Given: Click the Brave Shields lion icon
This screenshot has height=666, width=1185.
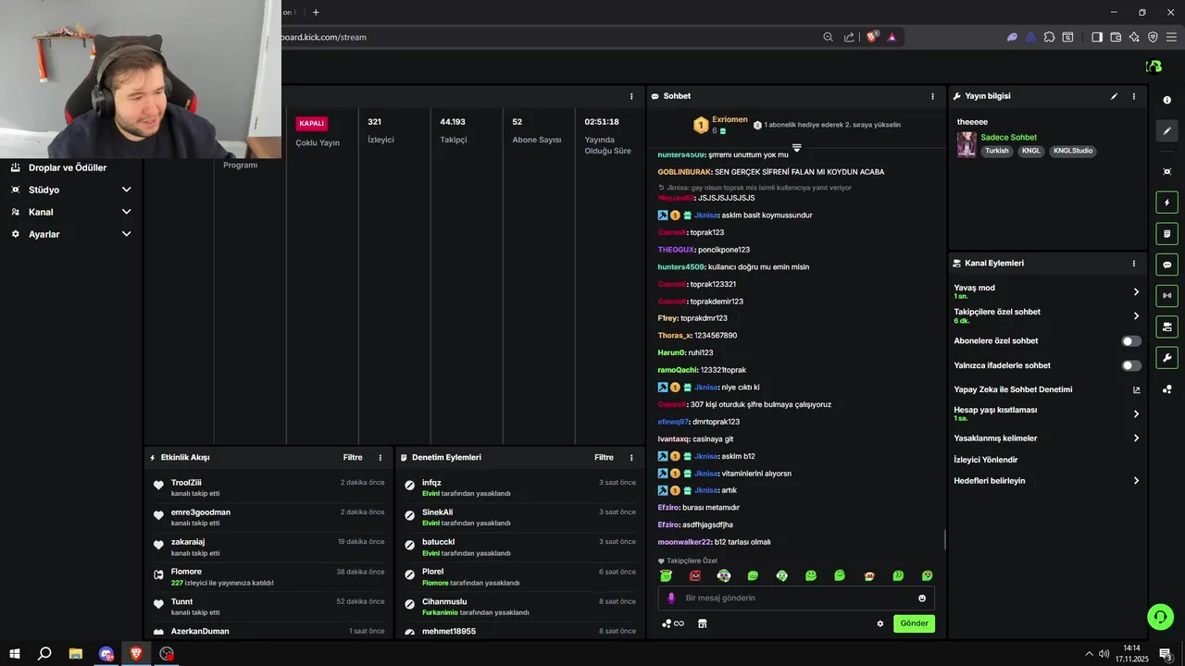Looking at the screenshot, I should coord(871,37).
